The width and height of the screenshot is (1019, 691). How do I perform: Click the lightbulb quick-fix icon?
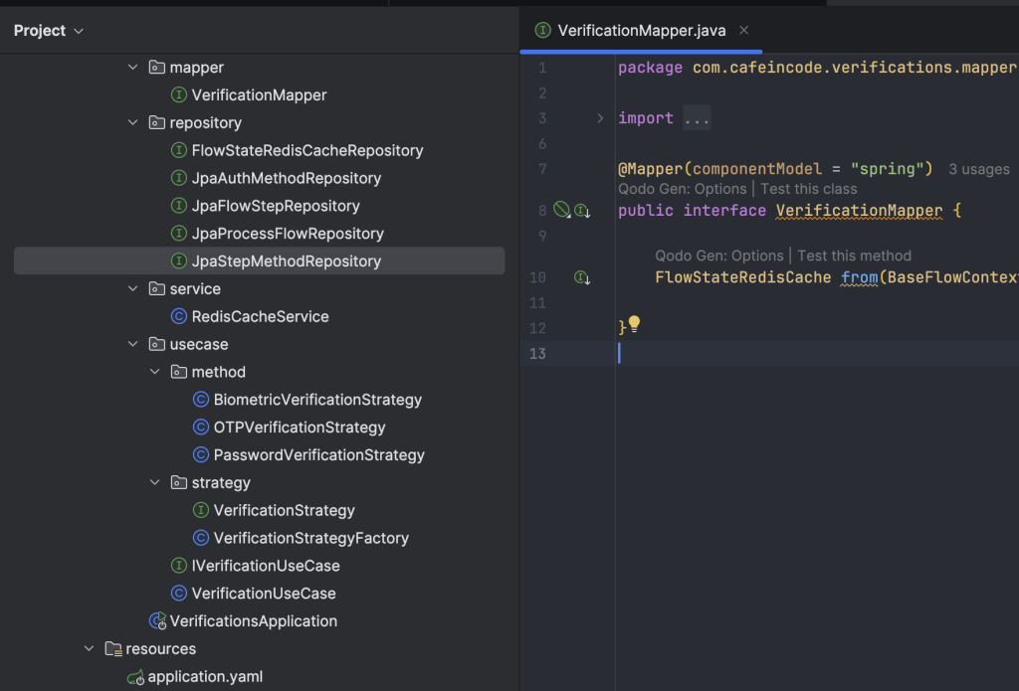pyautogui.click(x=634, y=323)
